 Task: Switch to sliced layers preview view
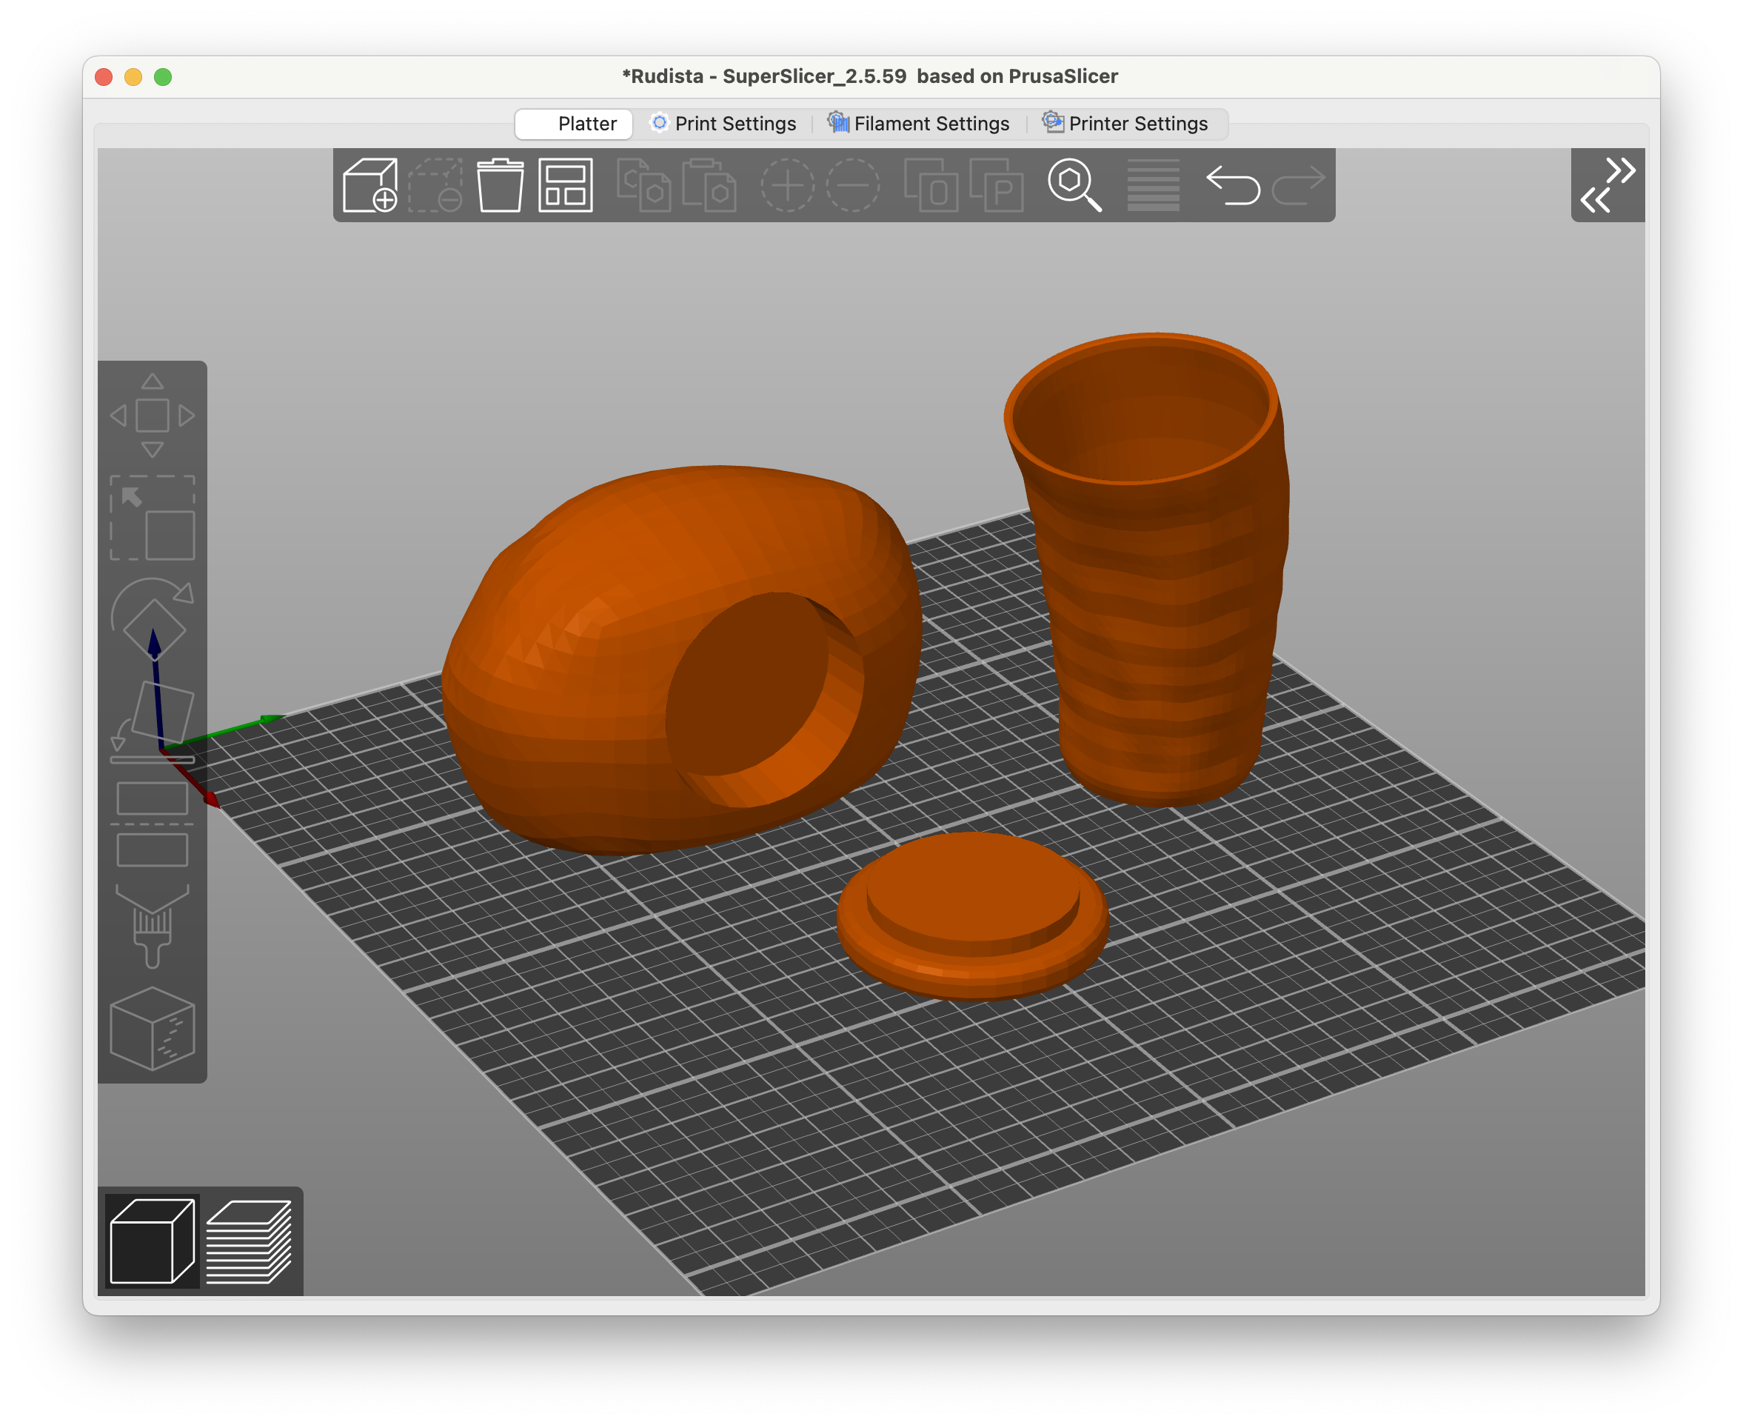point(249,1241)
